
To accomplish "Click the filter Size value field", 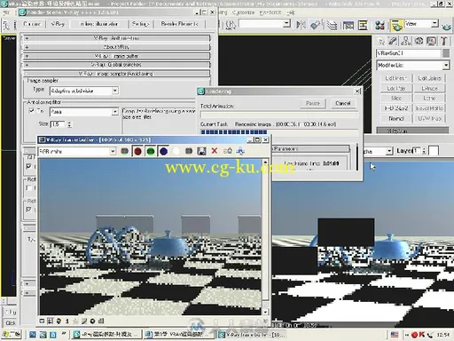I will (59, 124).
